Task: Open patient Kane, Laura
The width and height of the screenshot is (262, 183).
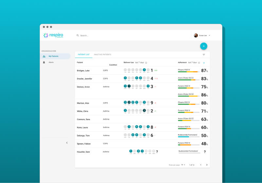Action: point(82,127)
